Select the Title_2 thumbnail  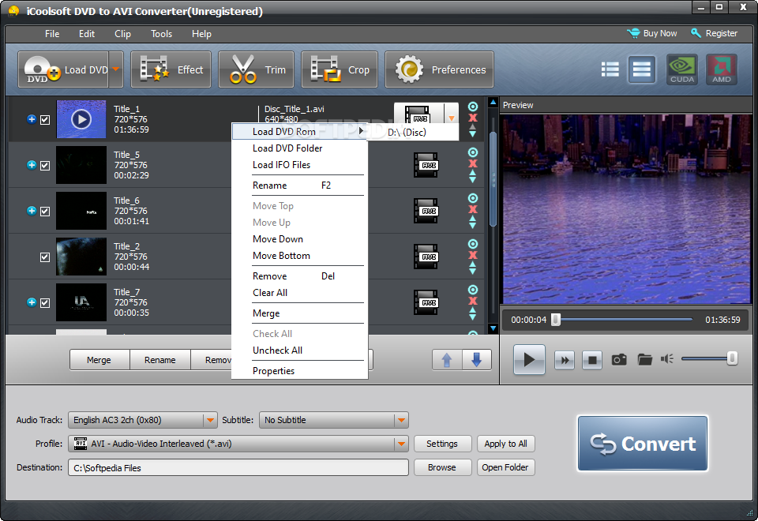(x=81, y=257)
